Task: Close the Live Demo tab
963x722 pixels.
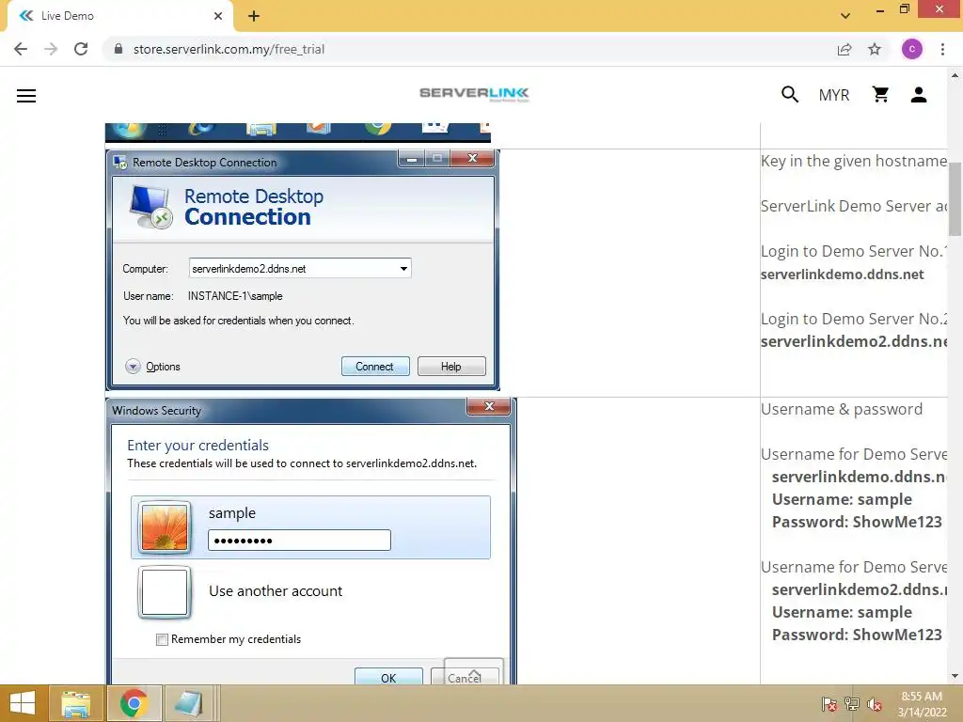Action: 218,16
